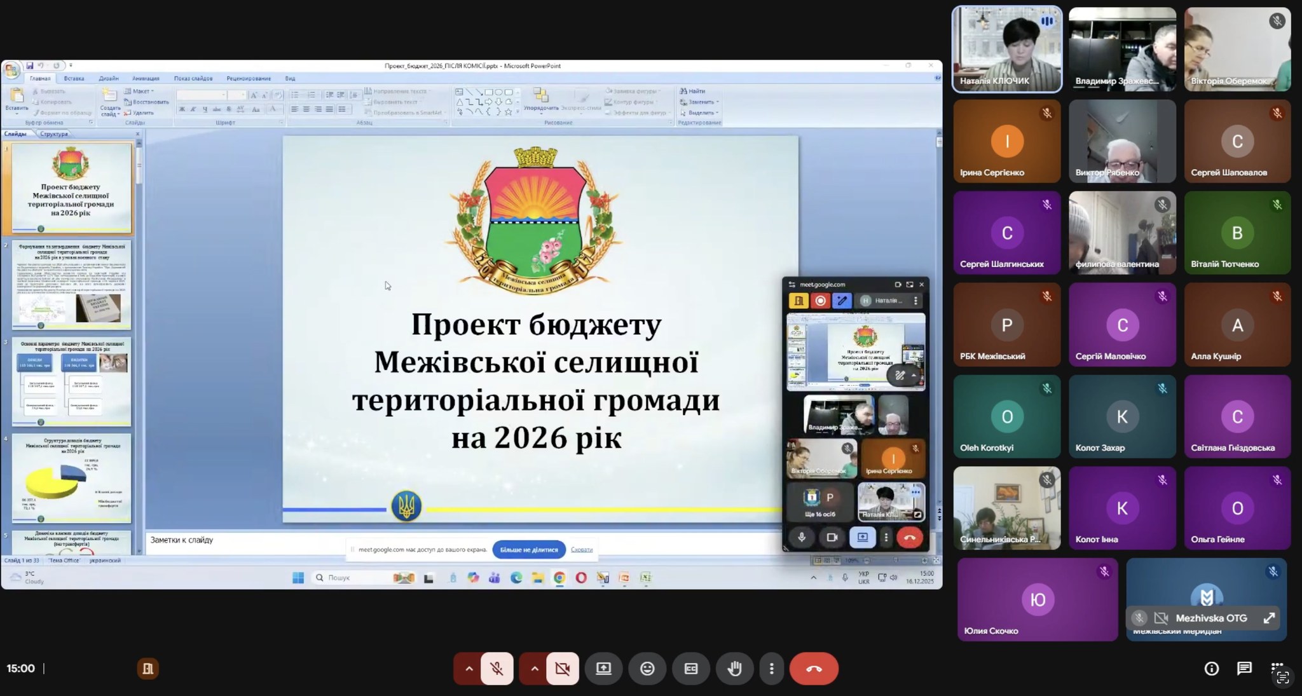Viewport: 1302px width, 696px height.
Task: Expand the Mezhivska OTG self-view tile
Action: pyautogui.click(x=1269, y=618)
